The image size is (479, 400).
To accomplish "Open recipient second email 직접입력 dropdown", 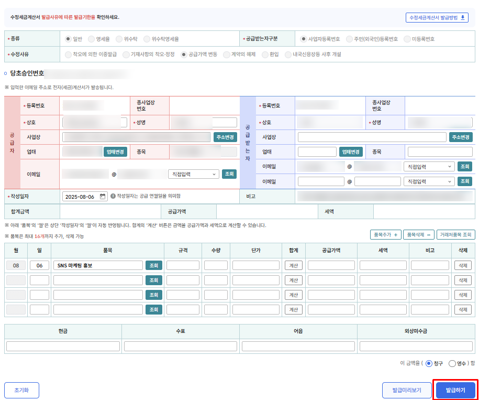I will pyautogui.click(x=429, y=181).
